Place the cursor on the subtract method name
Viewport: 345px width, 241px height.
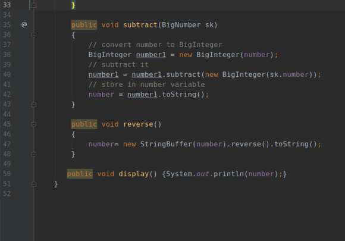140,25
